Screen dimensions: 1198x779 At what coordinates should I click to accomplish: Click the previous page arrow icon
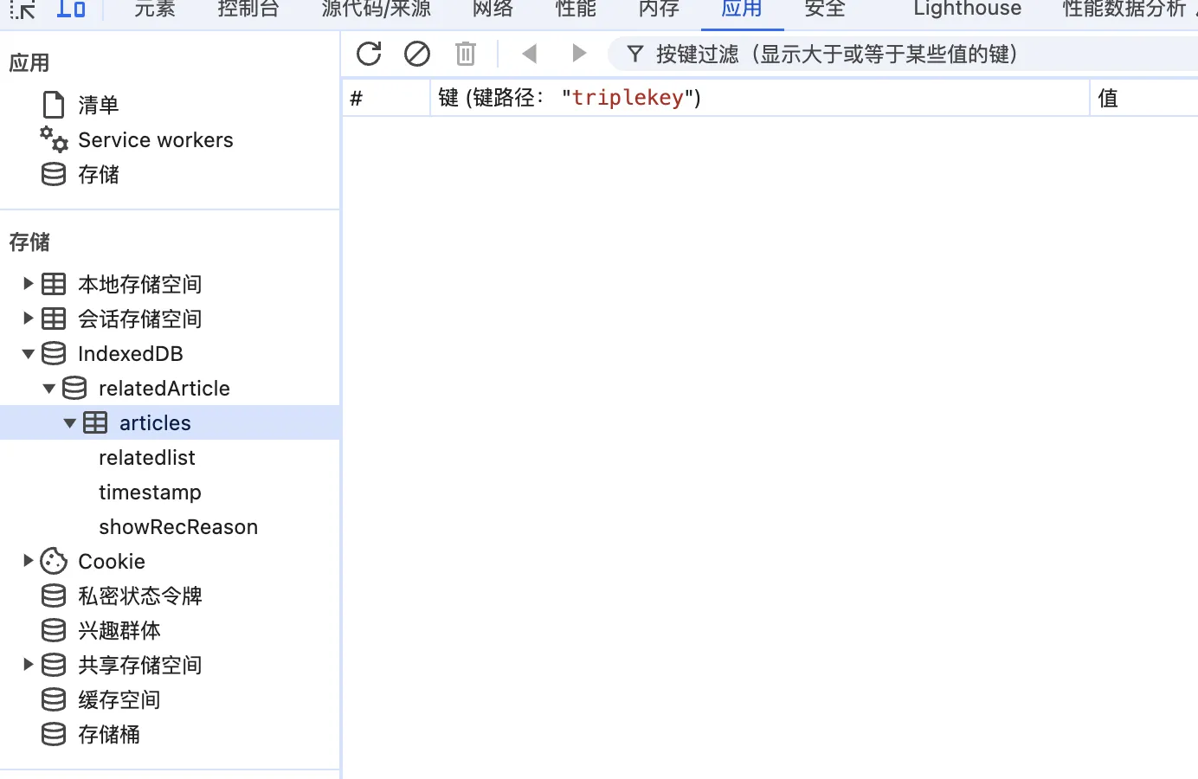coord(530,54)
